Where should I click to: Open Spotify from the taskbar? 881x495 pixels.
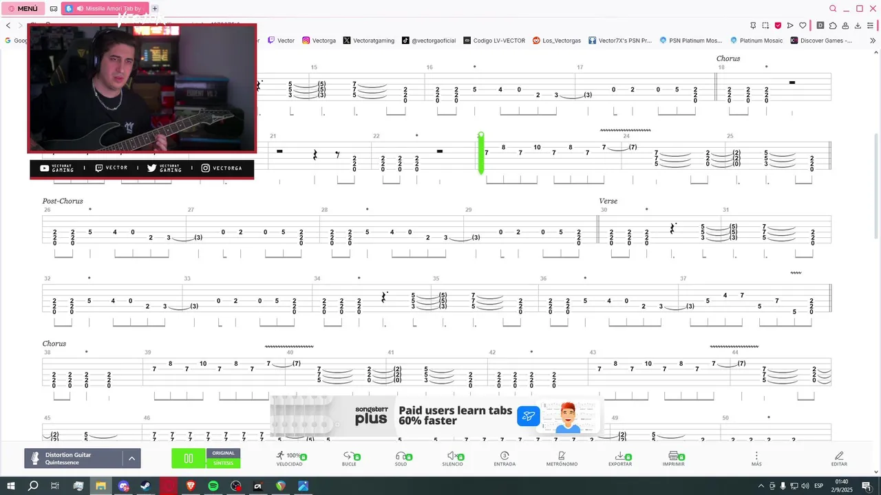click(x=213, y=486)
